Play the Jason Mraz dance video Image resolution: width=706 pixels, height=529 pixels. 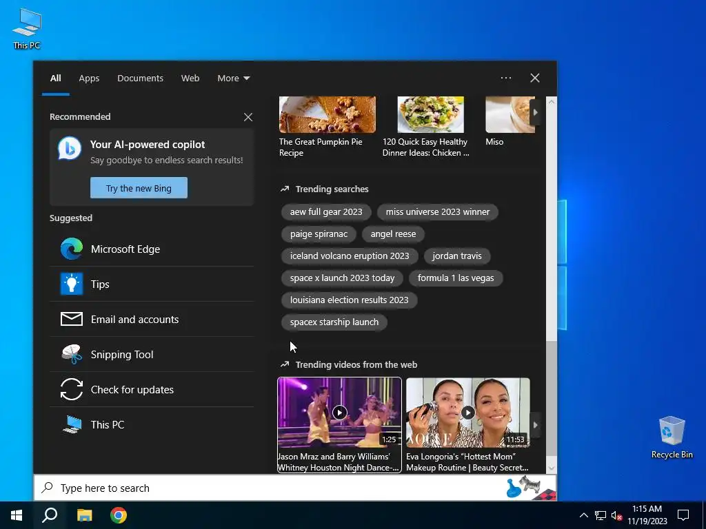click(x=339, y=413)
